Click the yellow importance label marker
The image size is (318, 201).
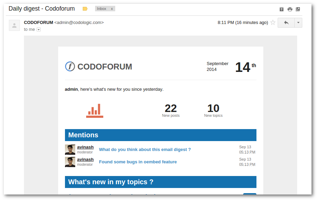[x=85, y=9]
